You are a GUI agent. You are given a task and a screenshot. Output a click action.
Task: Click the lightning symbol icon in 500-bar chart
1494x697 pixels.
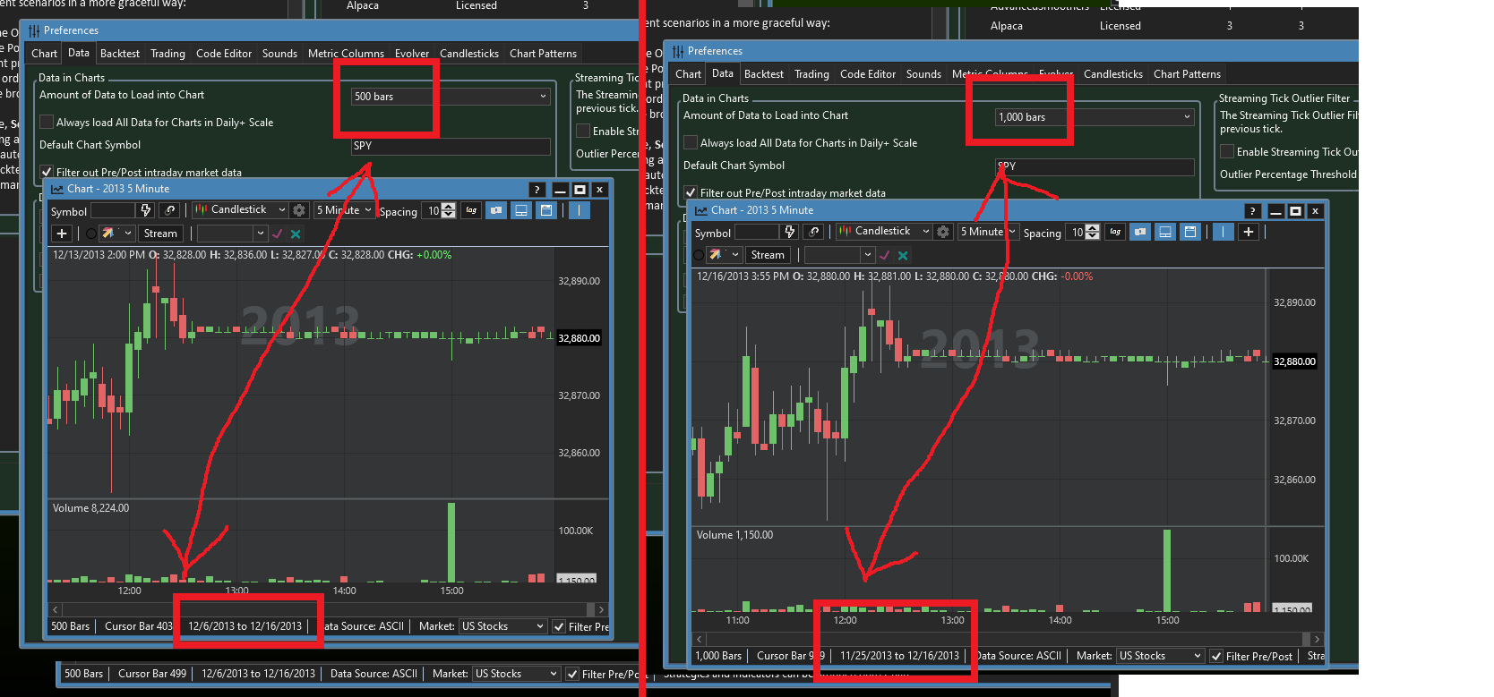[x=146, y=210]
